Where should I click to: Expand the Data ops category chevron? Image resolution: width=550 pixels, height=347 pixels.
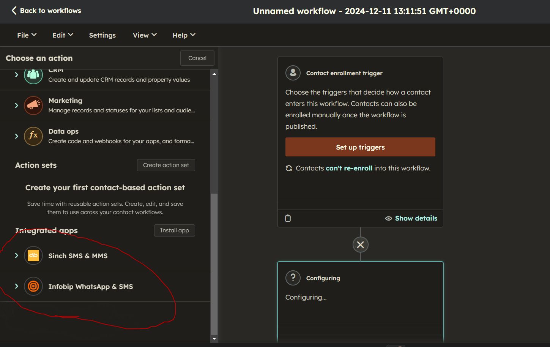[16, 136]
